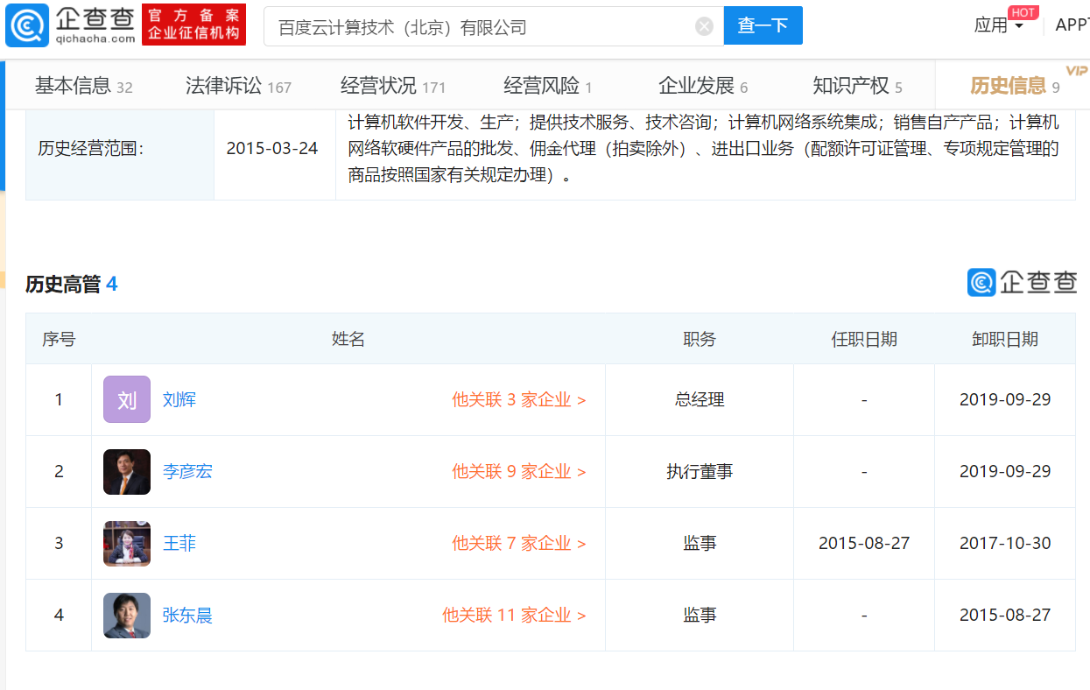Click 刘辉's purple avatar icon
The image size is (1090, 690).
click(127, 399)
